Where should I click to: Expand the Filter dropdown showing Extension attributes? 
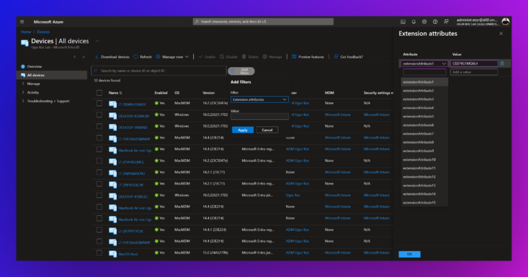tap(259, 99)
